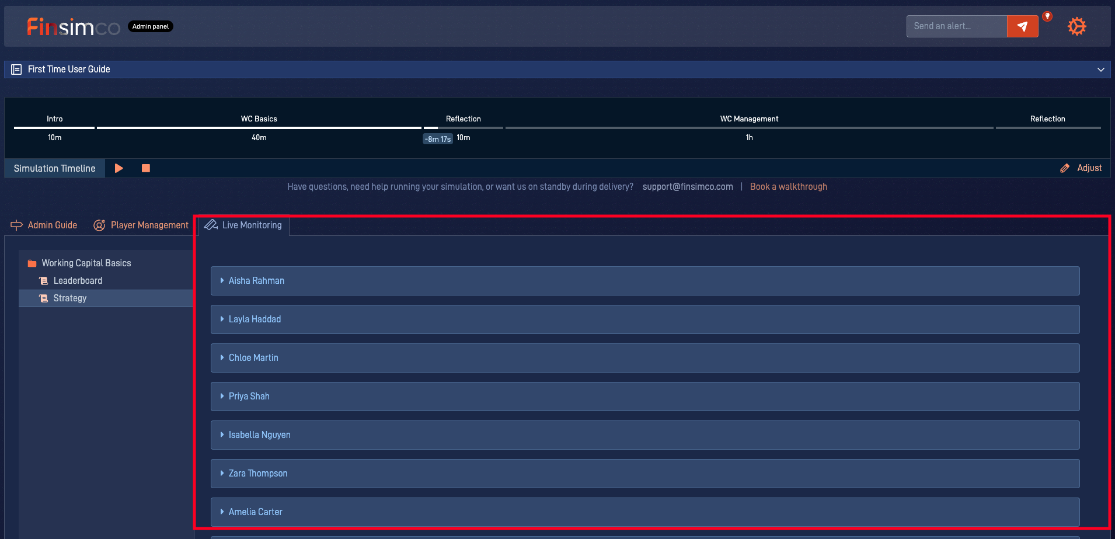This screenshot has width=1115, height=539.
Task: Send the alert with paper plane button
Action: pos(1023,26)
